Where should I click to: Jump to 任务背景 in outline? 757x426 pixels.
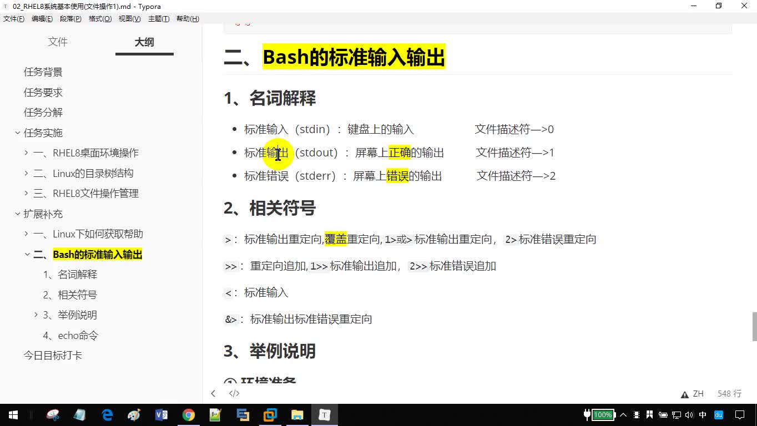[x=43, y=72]
